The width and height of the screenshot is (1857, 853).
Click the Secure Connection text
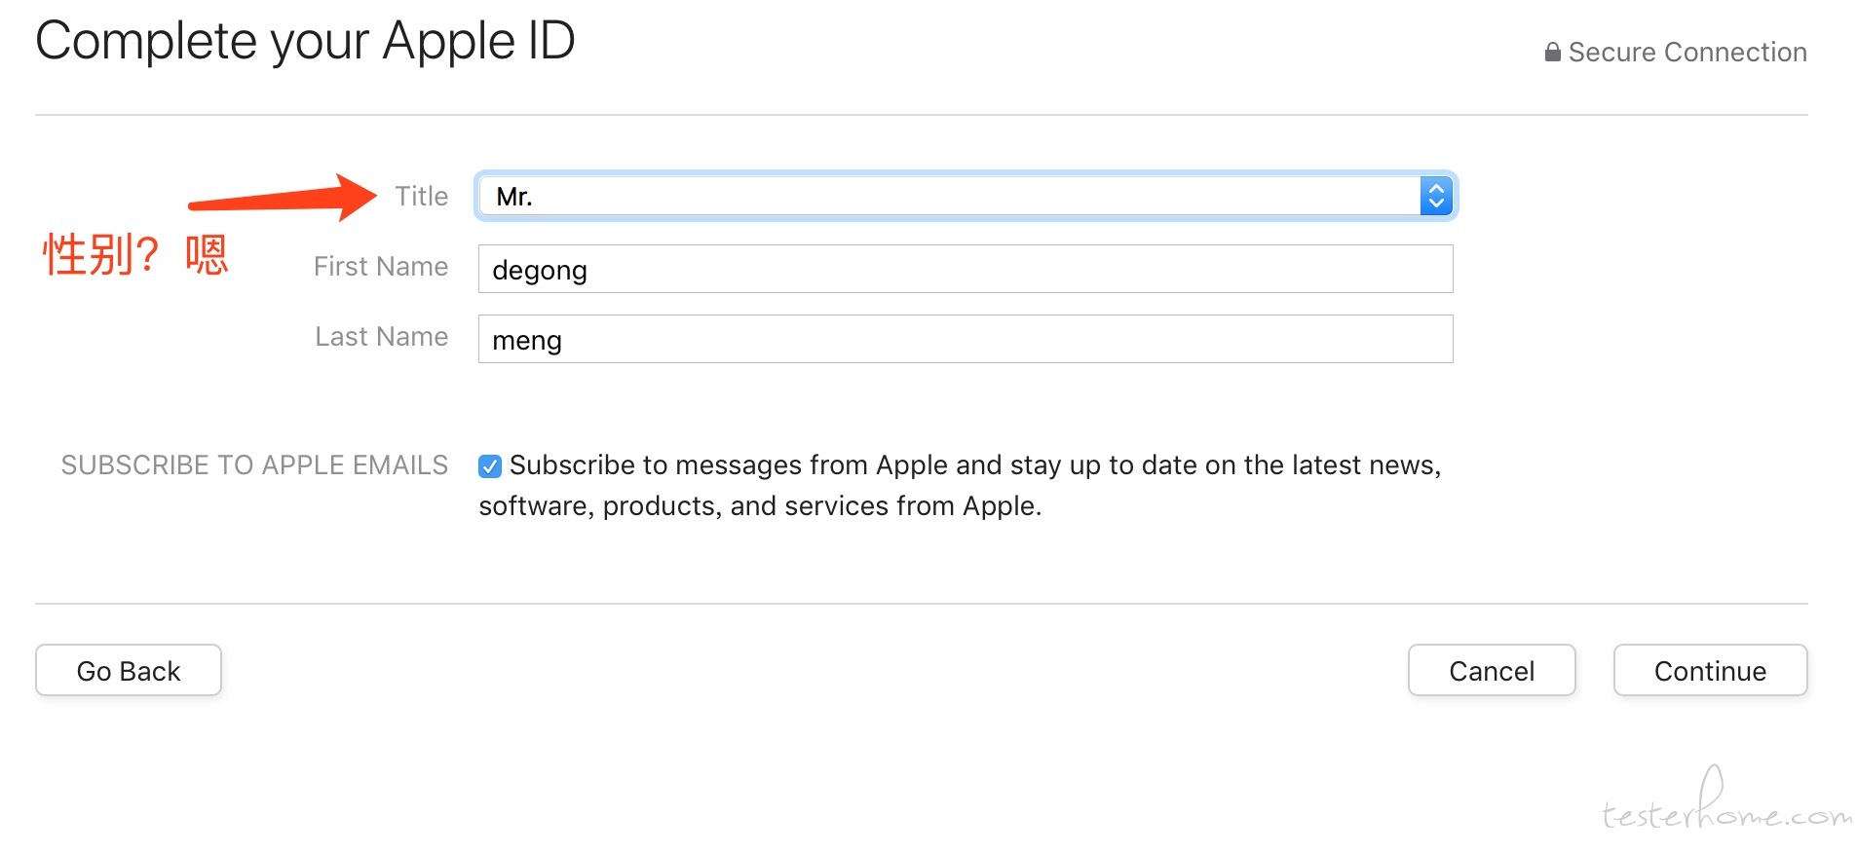(1686, 53)
